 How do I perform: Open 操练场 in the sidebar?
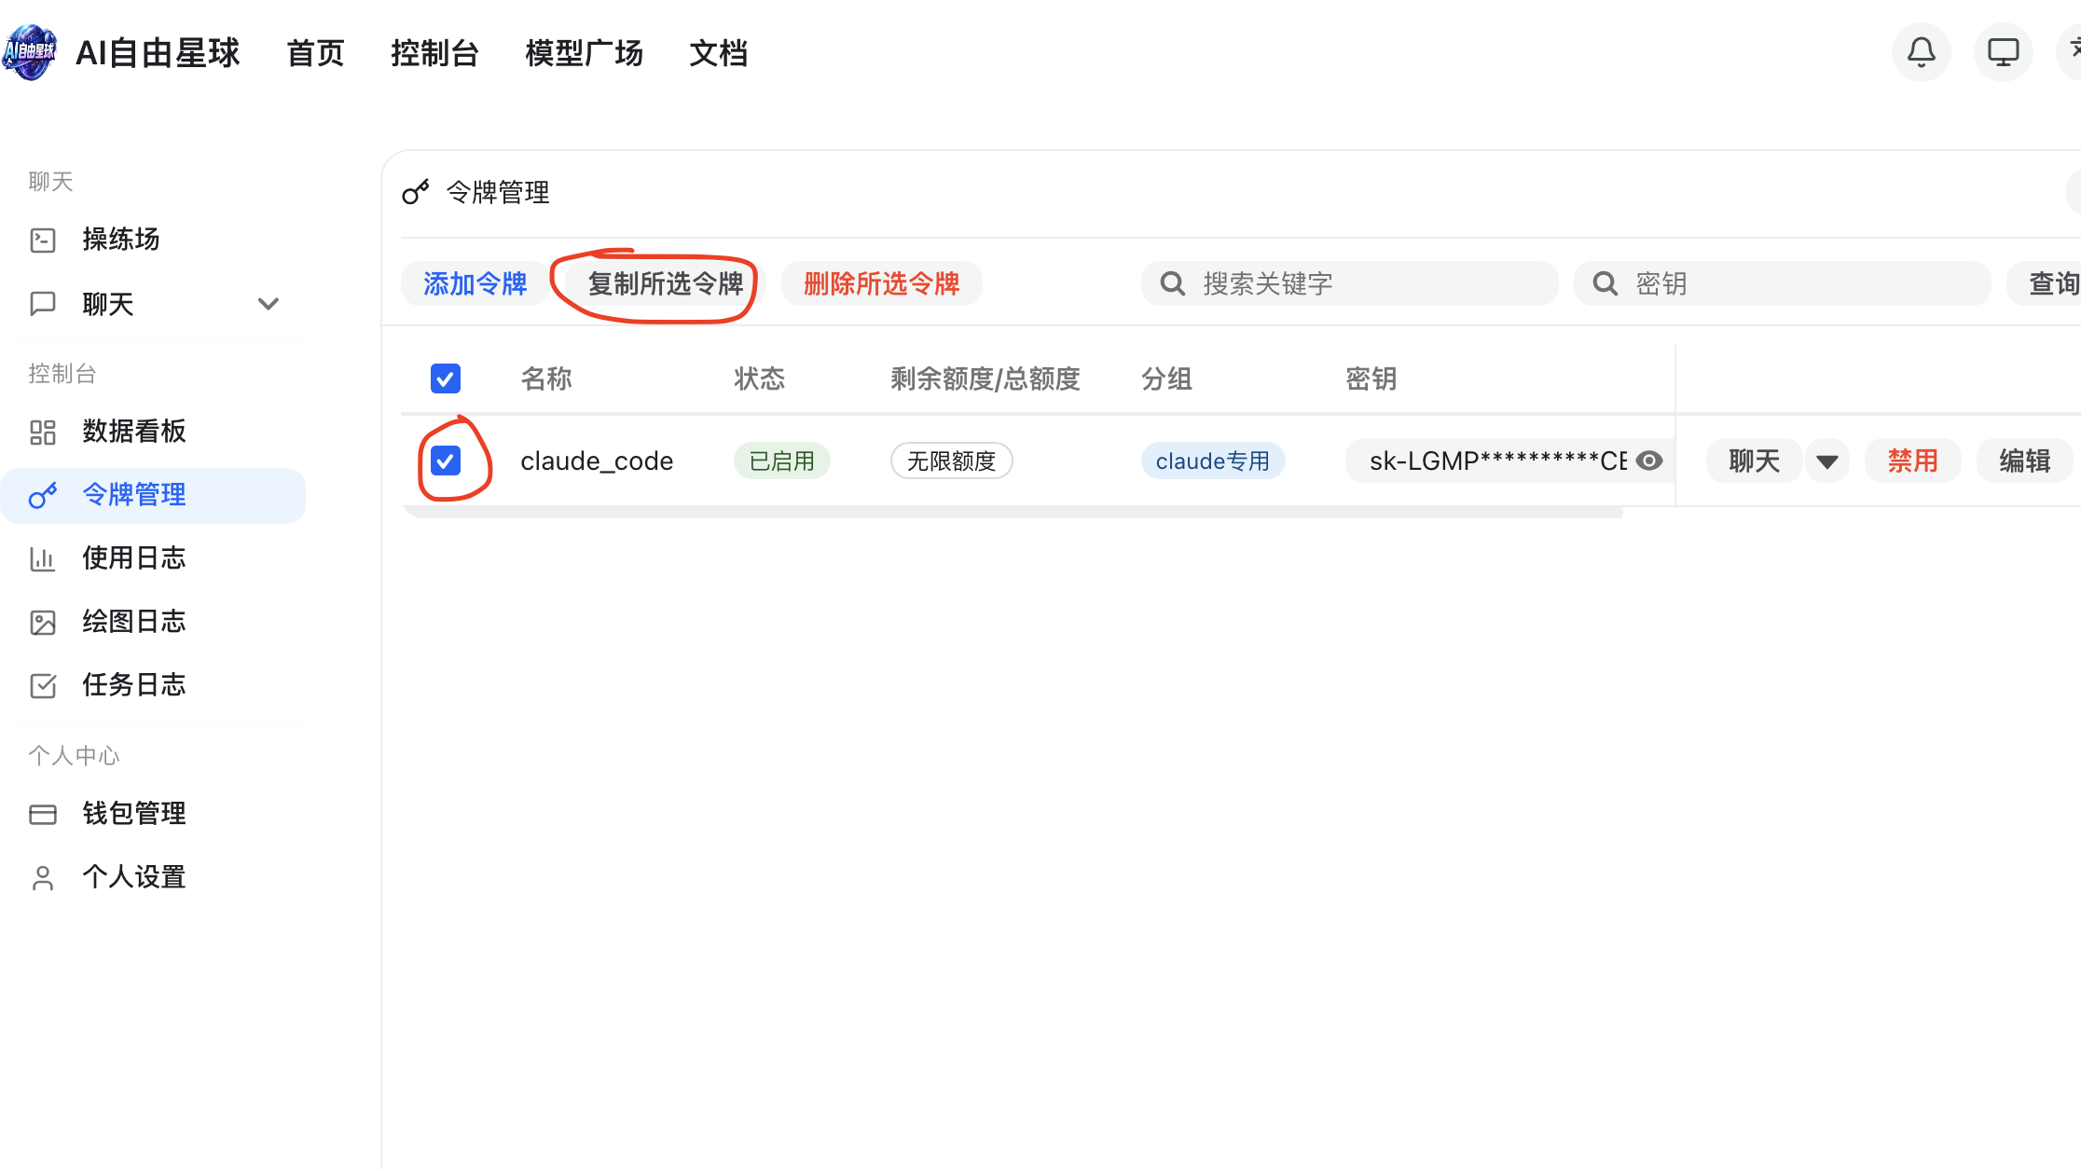point(120,240)
